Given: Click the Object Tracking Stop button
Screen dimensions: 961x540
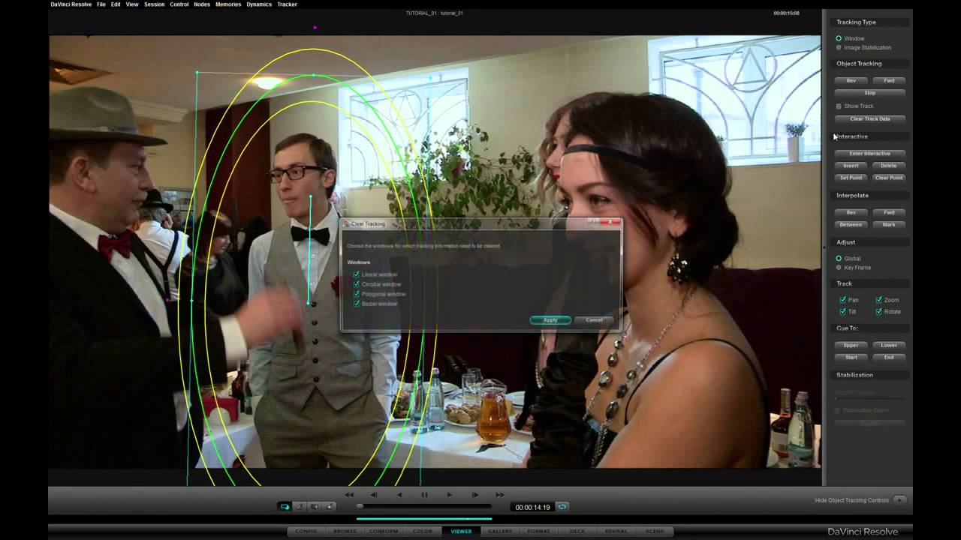Looking at the screenshot, I should [870, 93].
